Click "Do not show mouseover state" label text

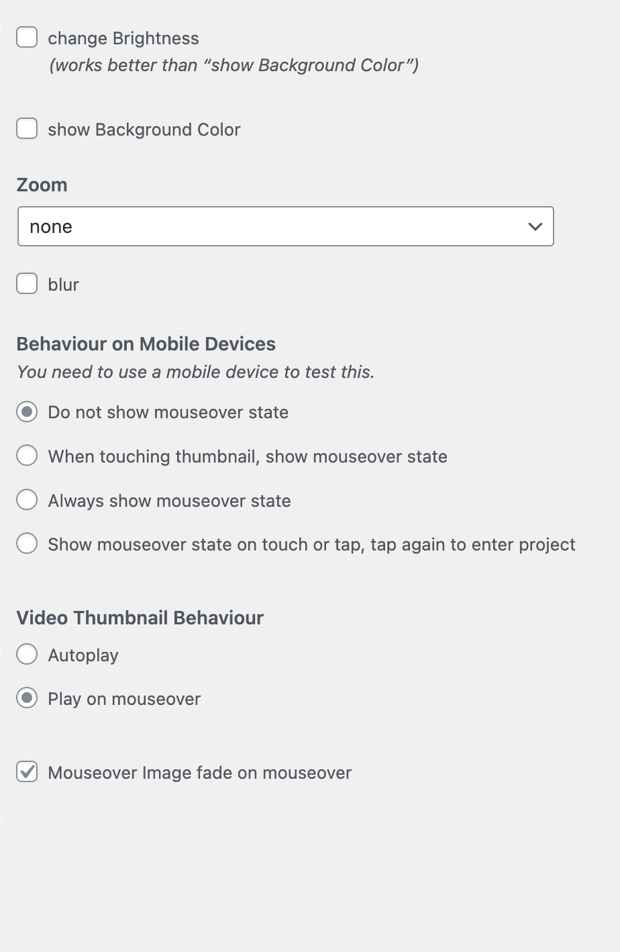(168, 412)
